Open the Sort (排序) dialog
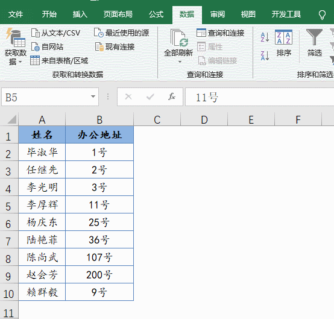Image resolution: width=334 pixels, height=319 pixels. pos(283,43)
